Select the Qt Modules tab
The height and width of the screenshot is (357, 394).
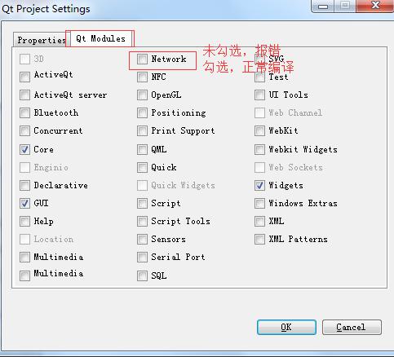pyautogui.click(x=100, y=38)
